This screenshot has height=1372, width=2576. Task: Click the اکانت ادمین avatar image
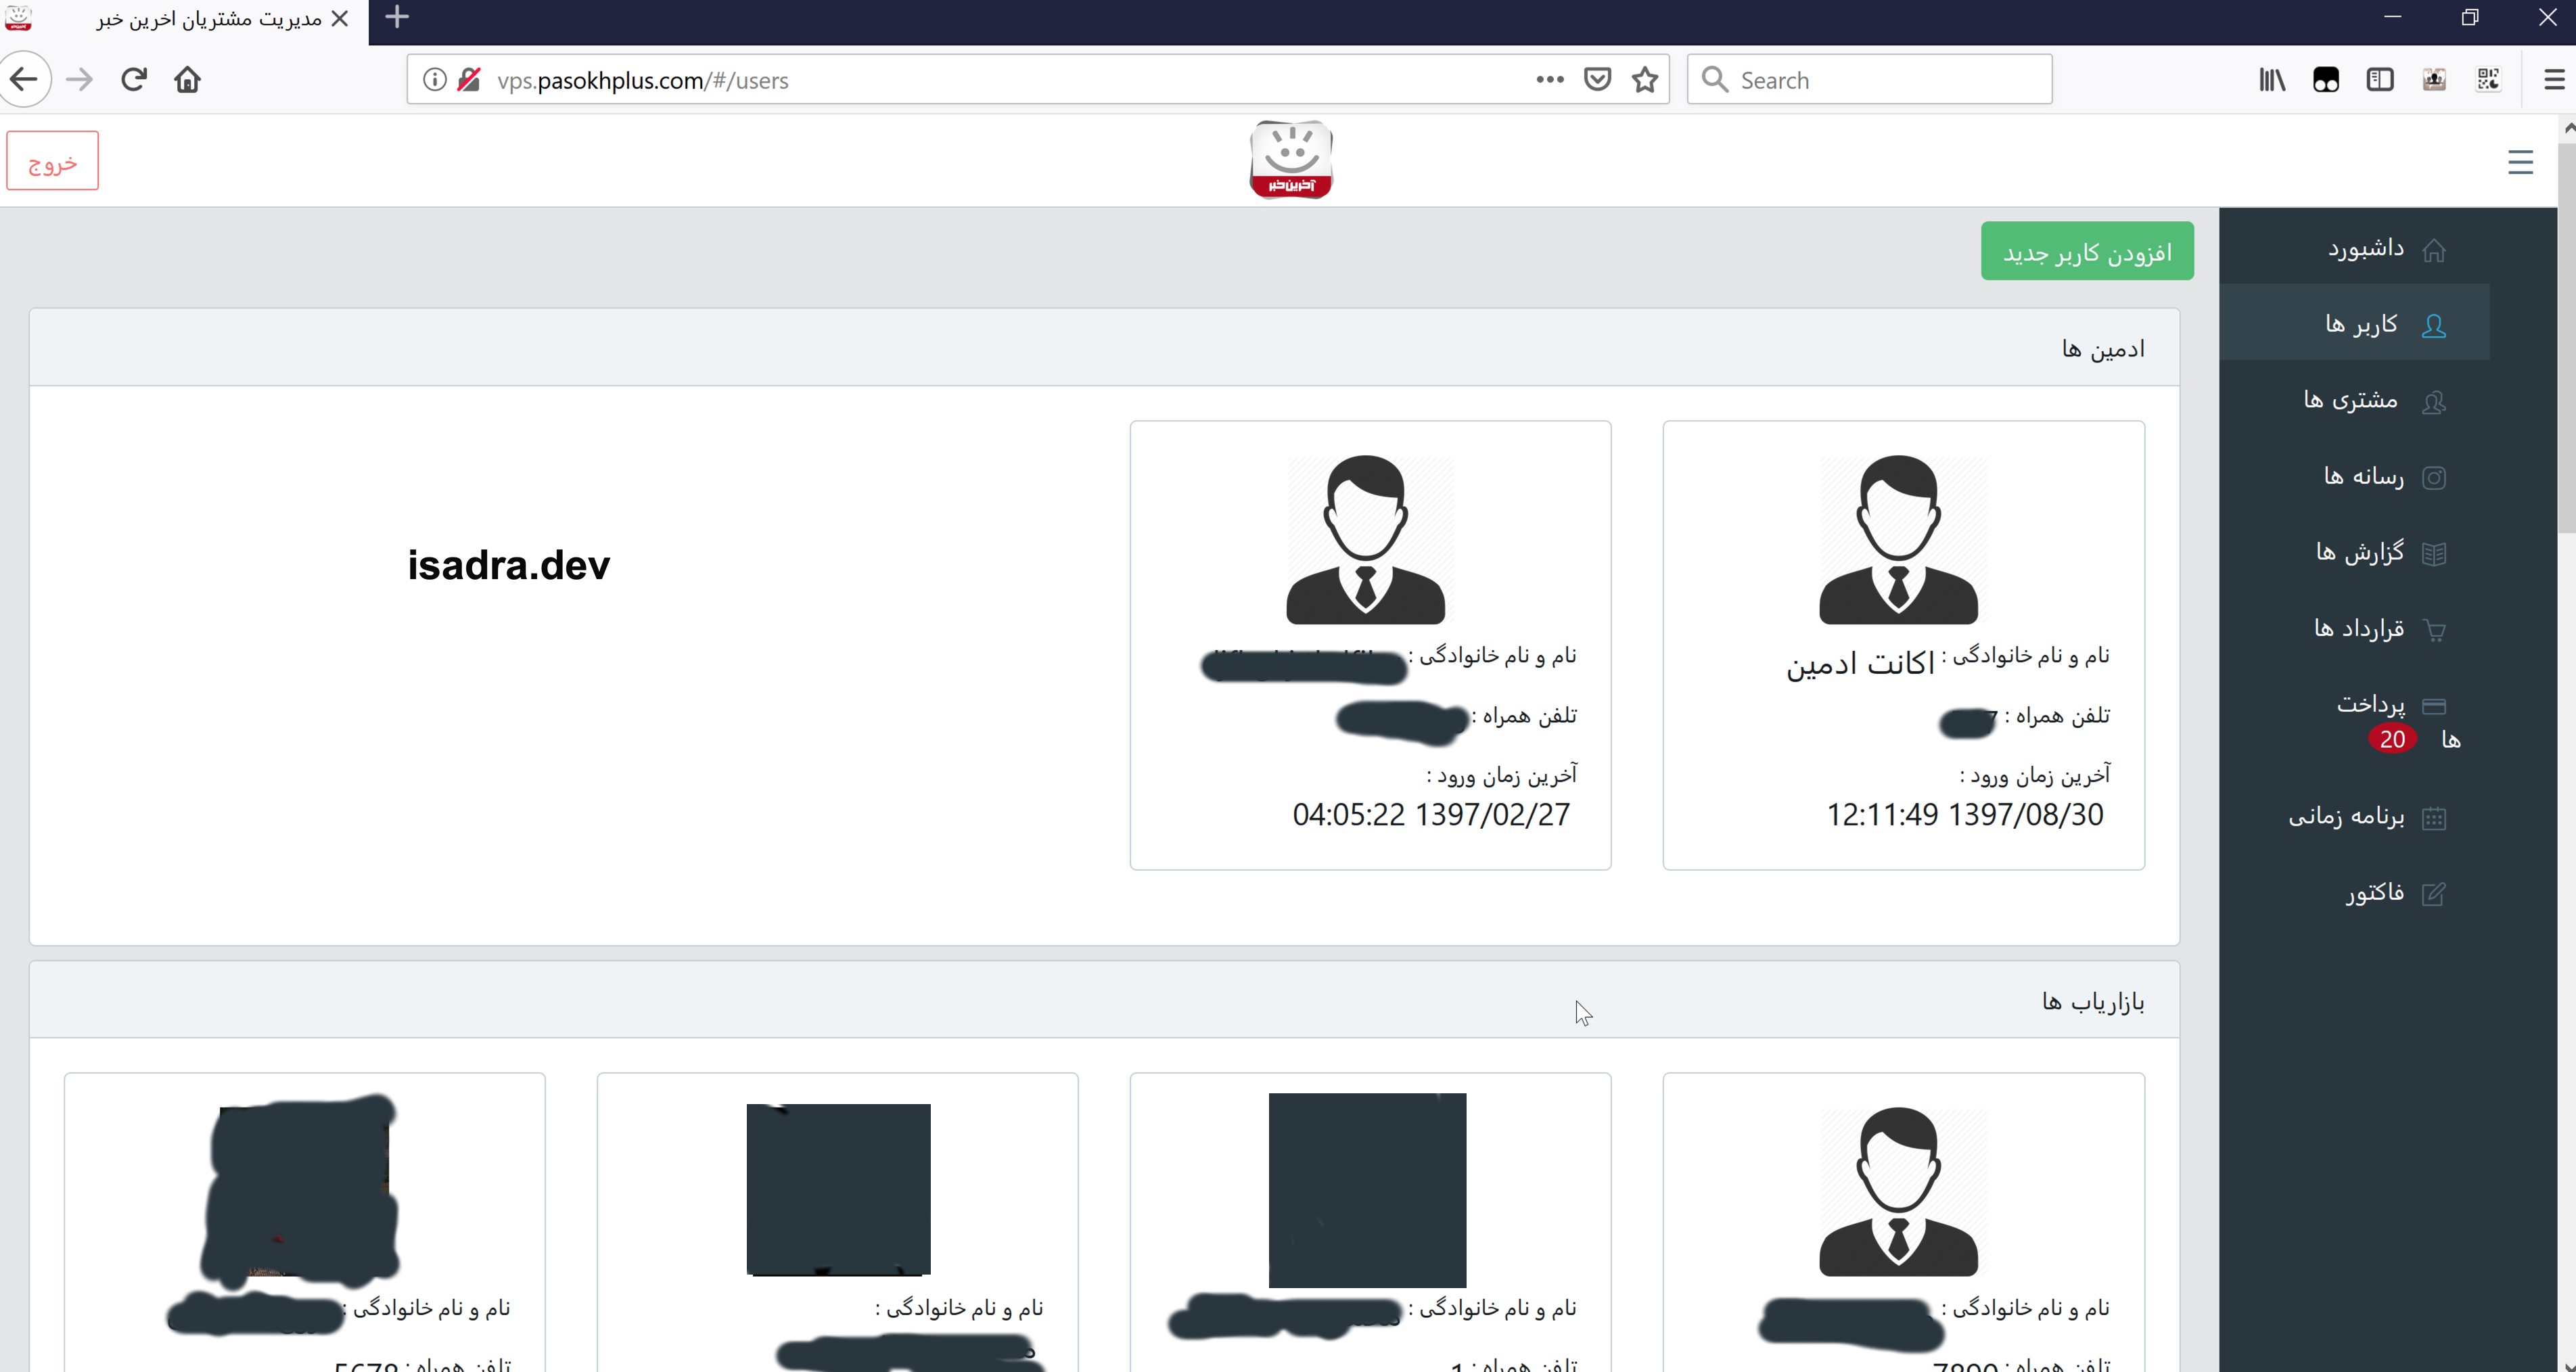(x=1898, y=540)
